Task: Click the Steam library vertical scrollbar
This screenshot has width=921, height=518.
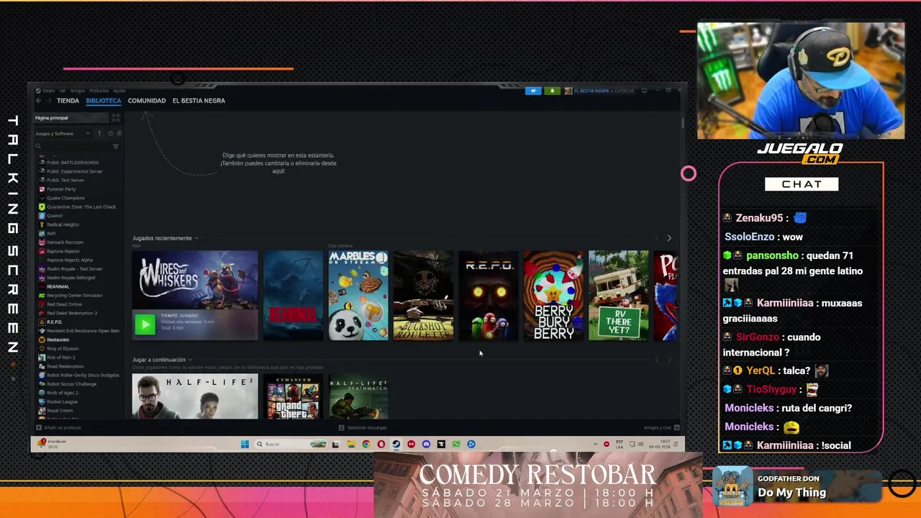Action: click(683, 123)
